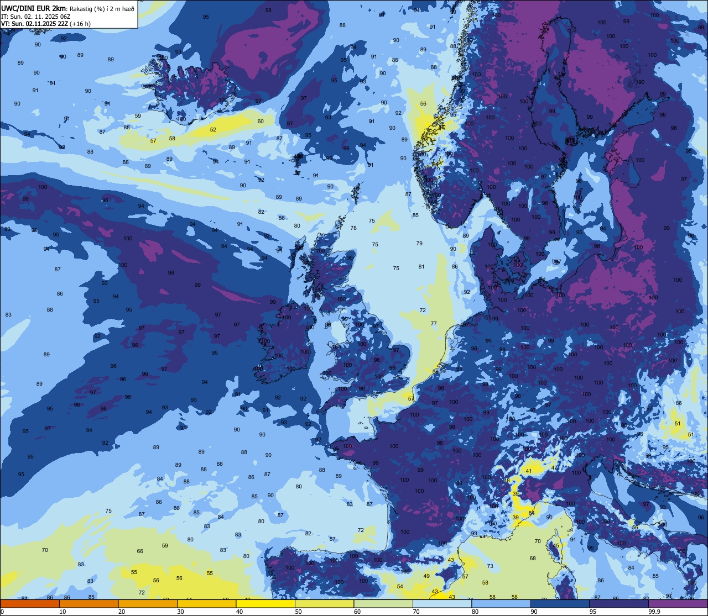Screen dimensions: 708x616
Task: Click the light blue 80–90 legend swatch
Action: [x=501, y=604]
